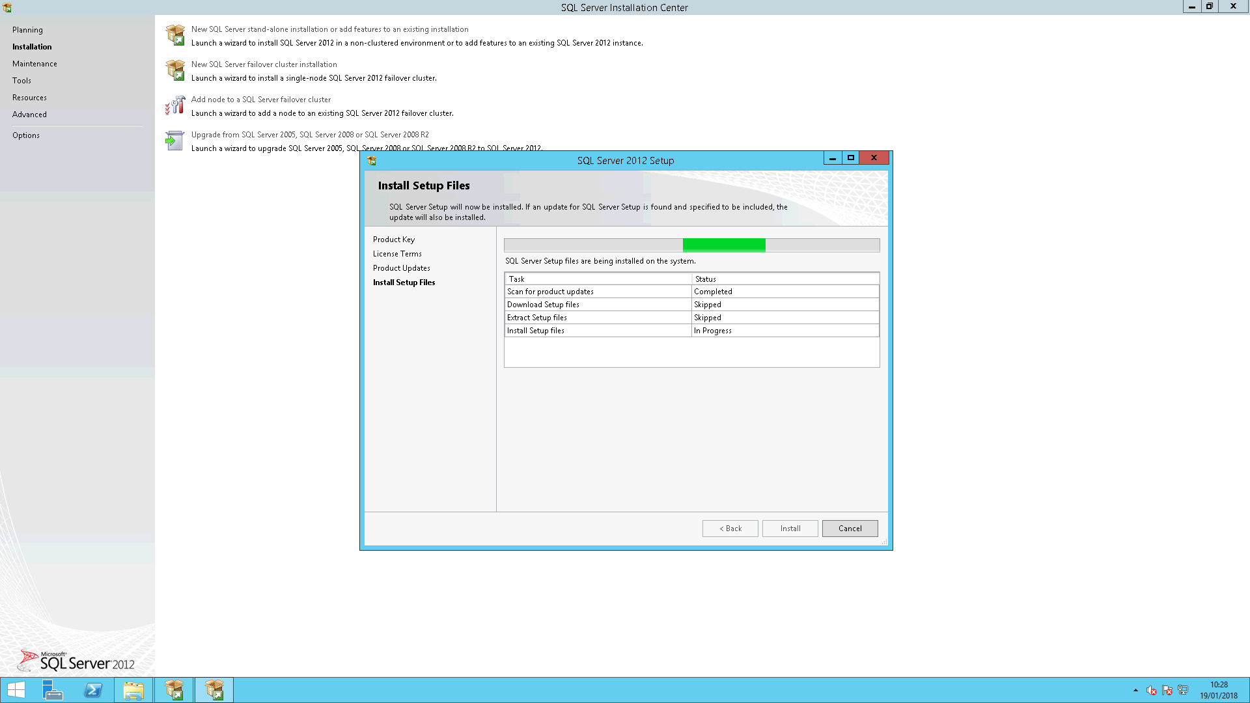Image resolution: width=1250 pixels, height=703 pixels.
Task: Open the Planning category
Action: click(x=27, y=30)
